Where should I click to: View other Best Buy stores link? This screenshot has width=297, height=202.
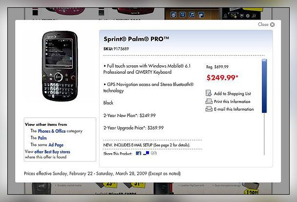pyautogui.click(x=52, y=152)
